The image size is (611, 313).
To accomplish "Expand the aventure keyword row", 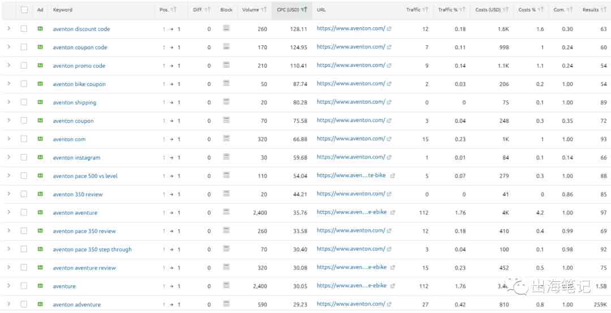I will pos(9,286).
